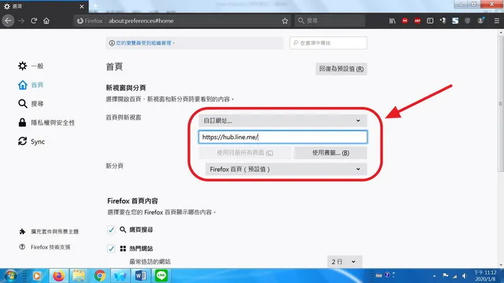Click the 在選項中尋找 search field
This screenshot has height=283, width=504.
tap(328, 43)
